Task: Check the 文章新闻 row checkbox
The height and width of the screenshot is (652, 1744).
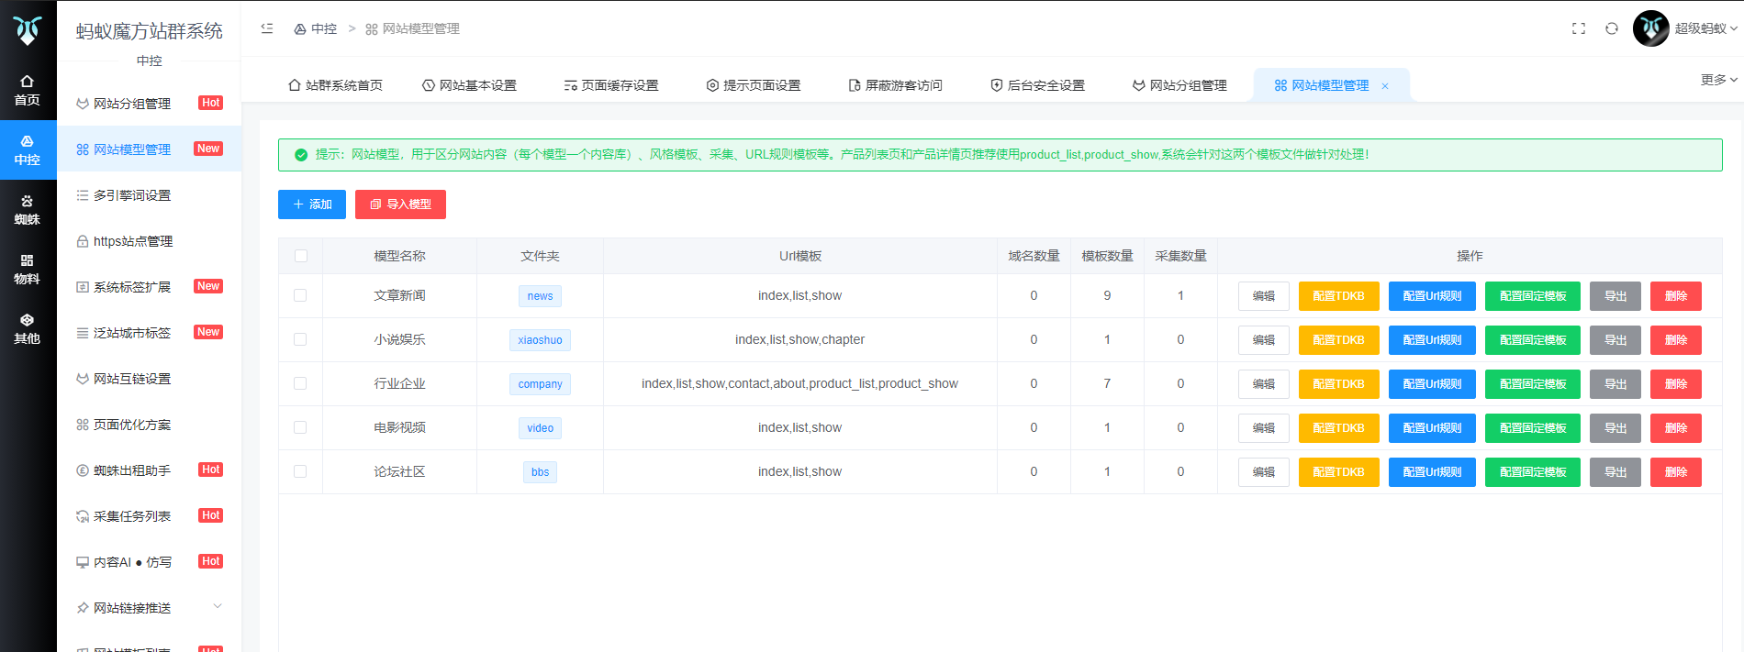Action: click(x=300, y=295)
